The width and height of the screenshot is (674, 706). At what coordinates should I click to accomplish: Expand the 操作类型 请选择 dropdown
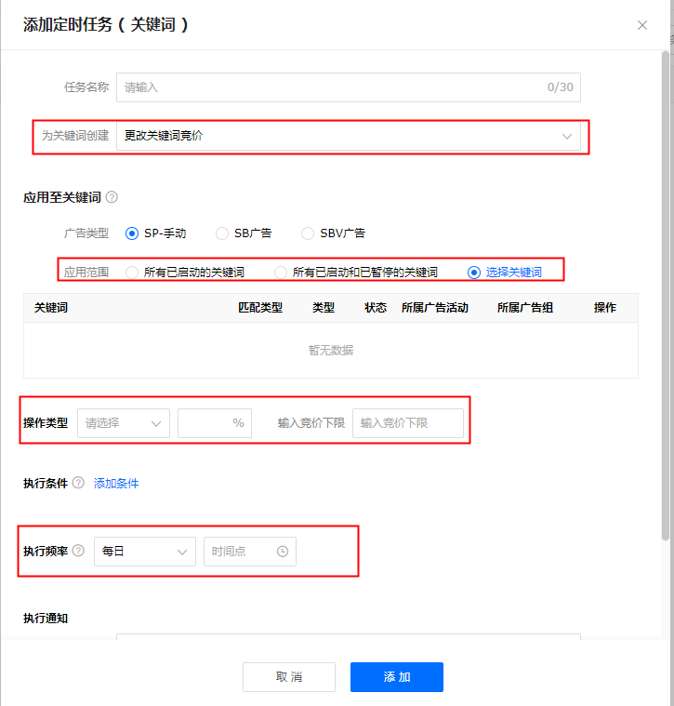tap(124, 422)
